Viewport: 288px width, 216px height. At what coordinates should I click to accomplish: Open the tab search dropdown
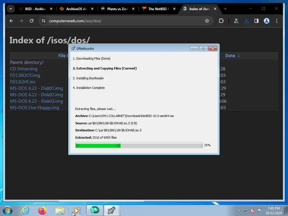coord(11,9)
